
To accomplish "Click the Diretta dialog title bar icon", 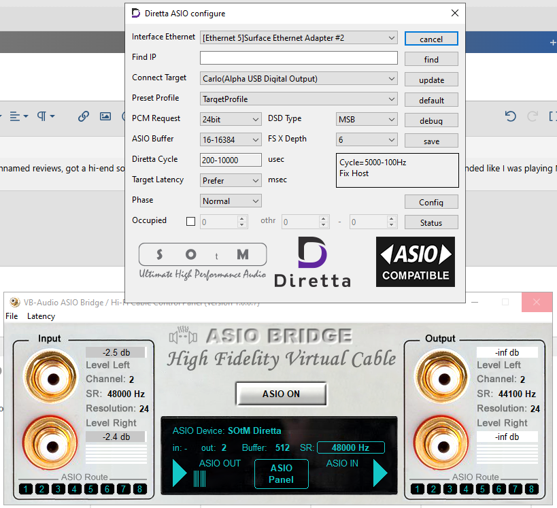I will [136, 13].
